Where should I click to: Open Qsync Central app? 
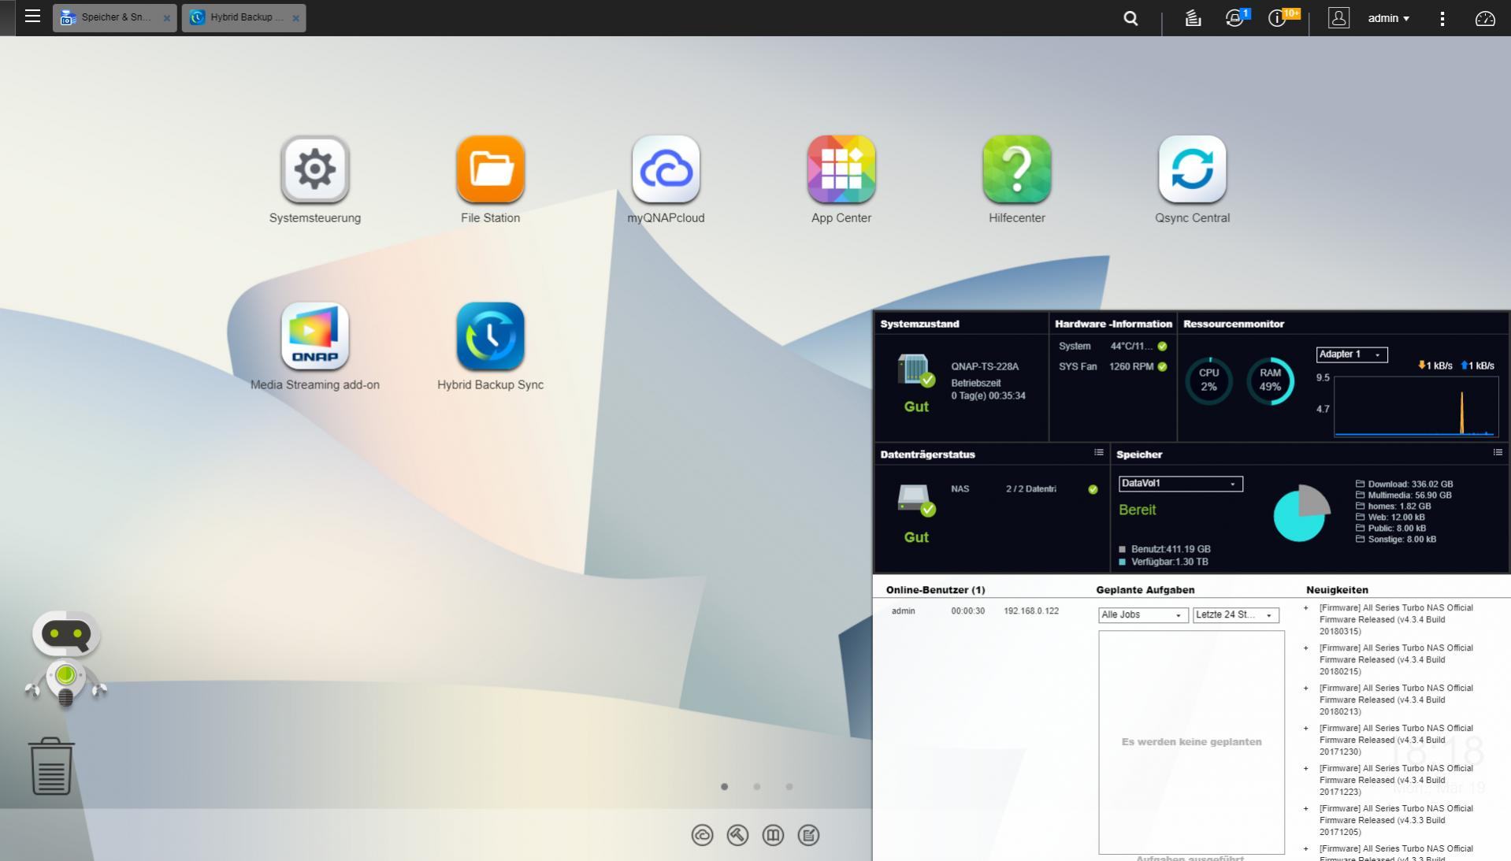(x=1192, y=169)
